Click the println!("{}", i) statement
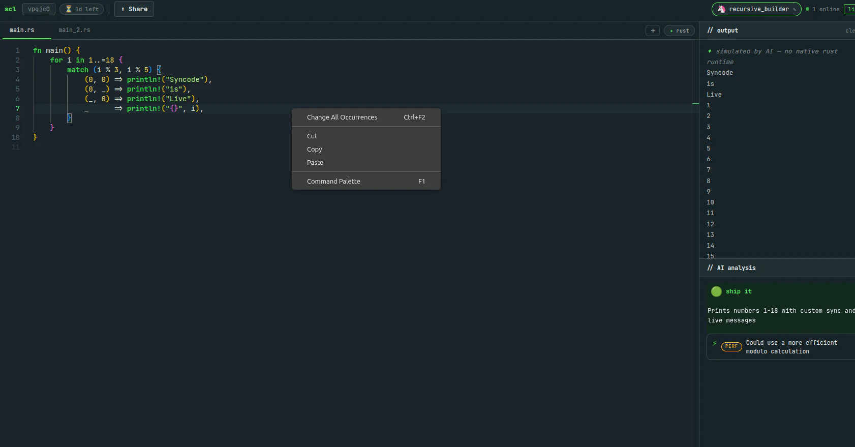The image size is (855, 447). tap(165, 108)
